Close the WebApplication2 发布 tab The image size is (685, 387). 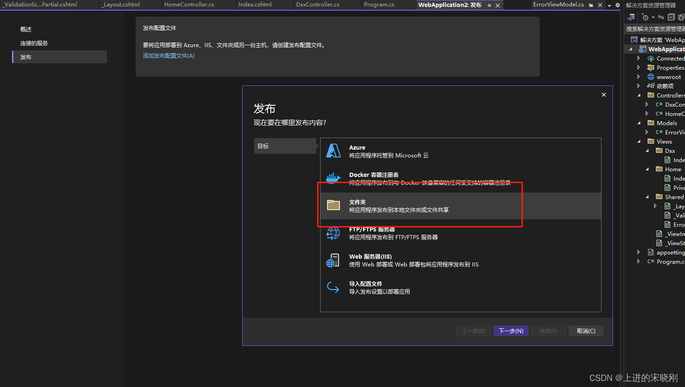[x=498, y=5]
